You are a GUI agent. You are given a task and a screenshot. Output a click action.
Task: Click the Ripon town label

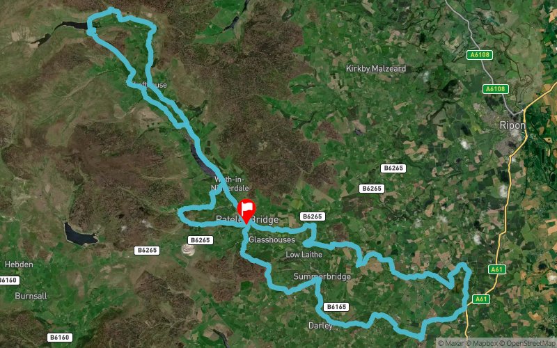pos(512,125)
